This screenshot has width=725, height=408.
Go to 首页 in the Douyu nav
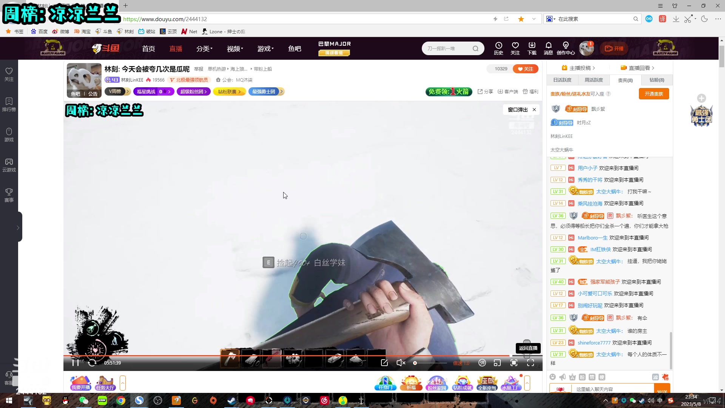pyautogui.click(x=148, y=48)
